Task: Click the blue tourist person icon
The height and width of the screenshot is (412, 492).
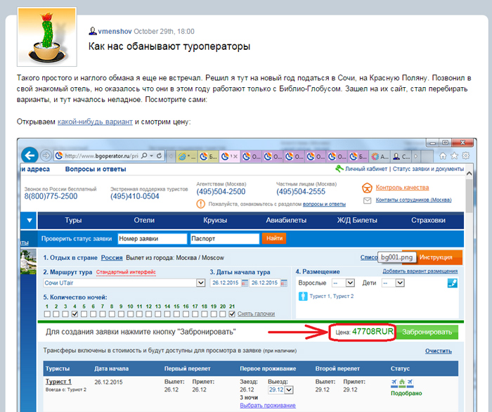Action: point(303,297)
